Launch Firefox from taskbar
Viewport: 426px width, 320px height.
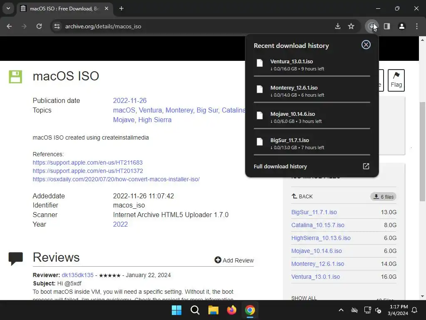[x=231, y=310]
